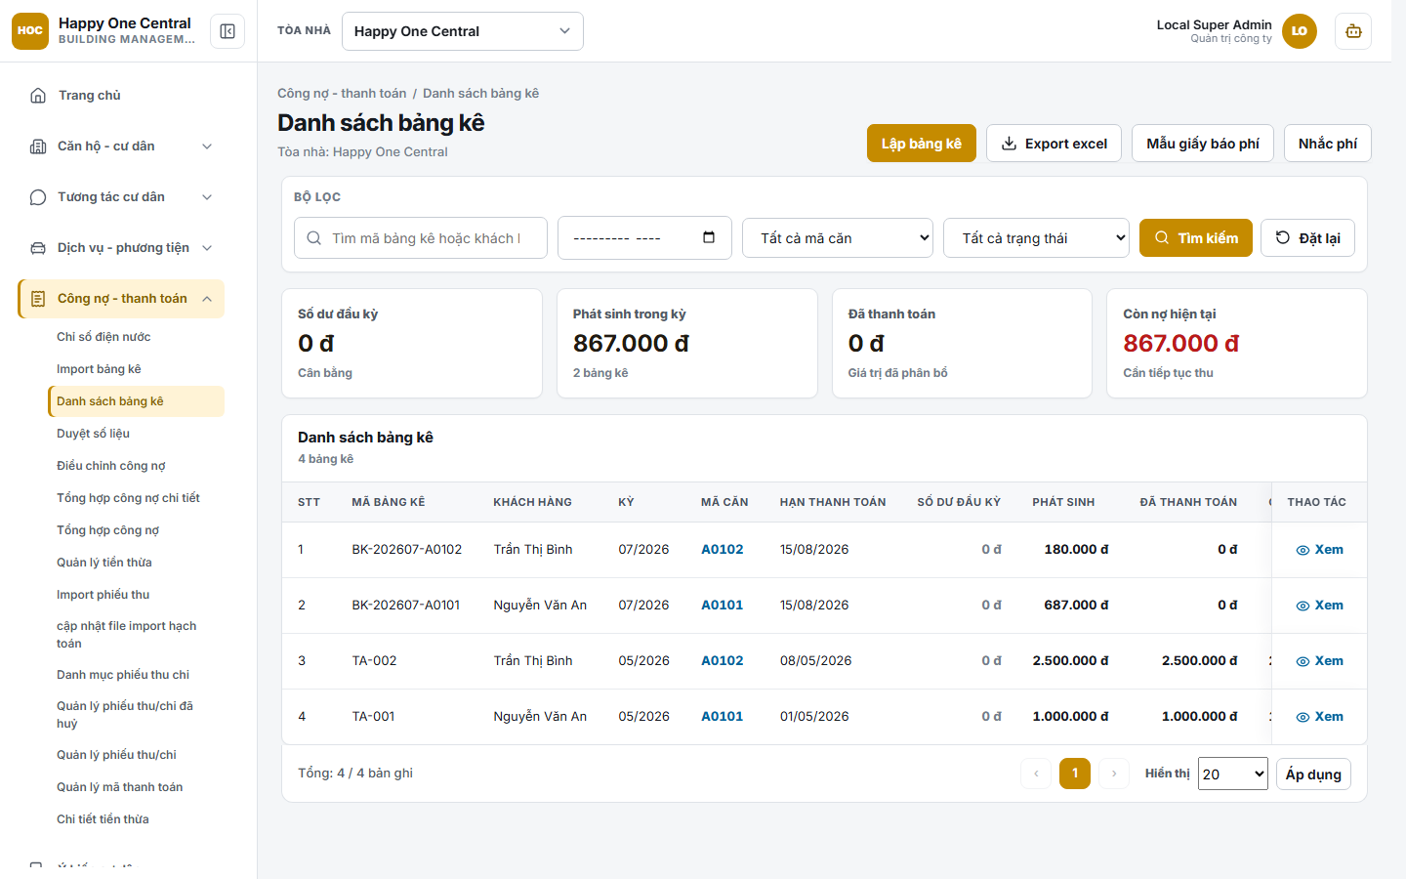This screenshot has width=1406, height=879.
Task: Open unit link A0101 in TA-001 row
Action: [723, 717]
